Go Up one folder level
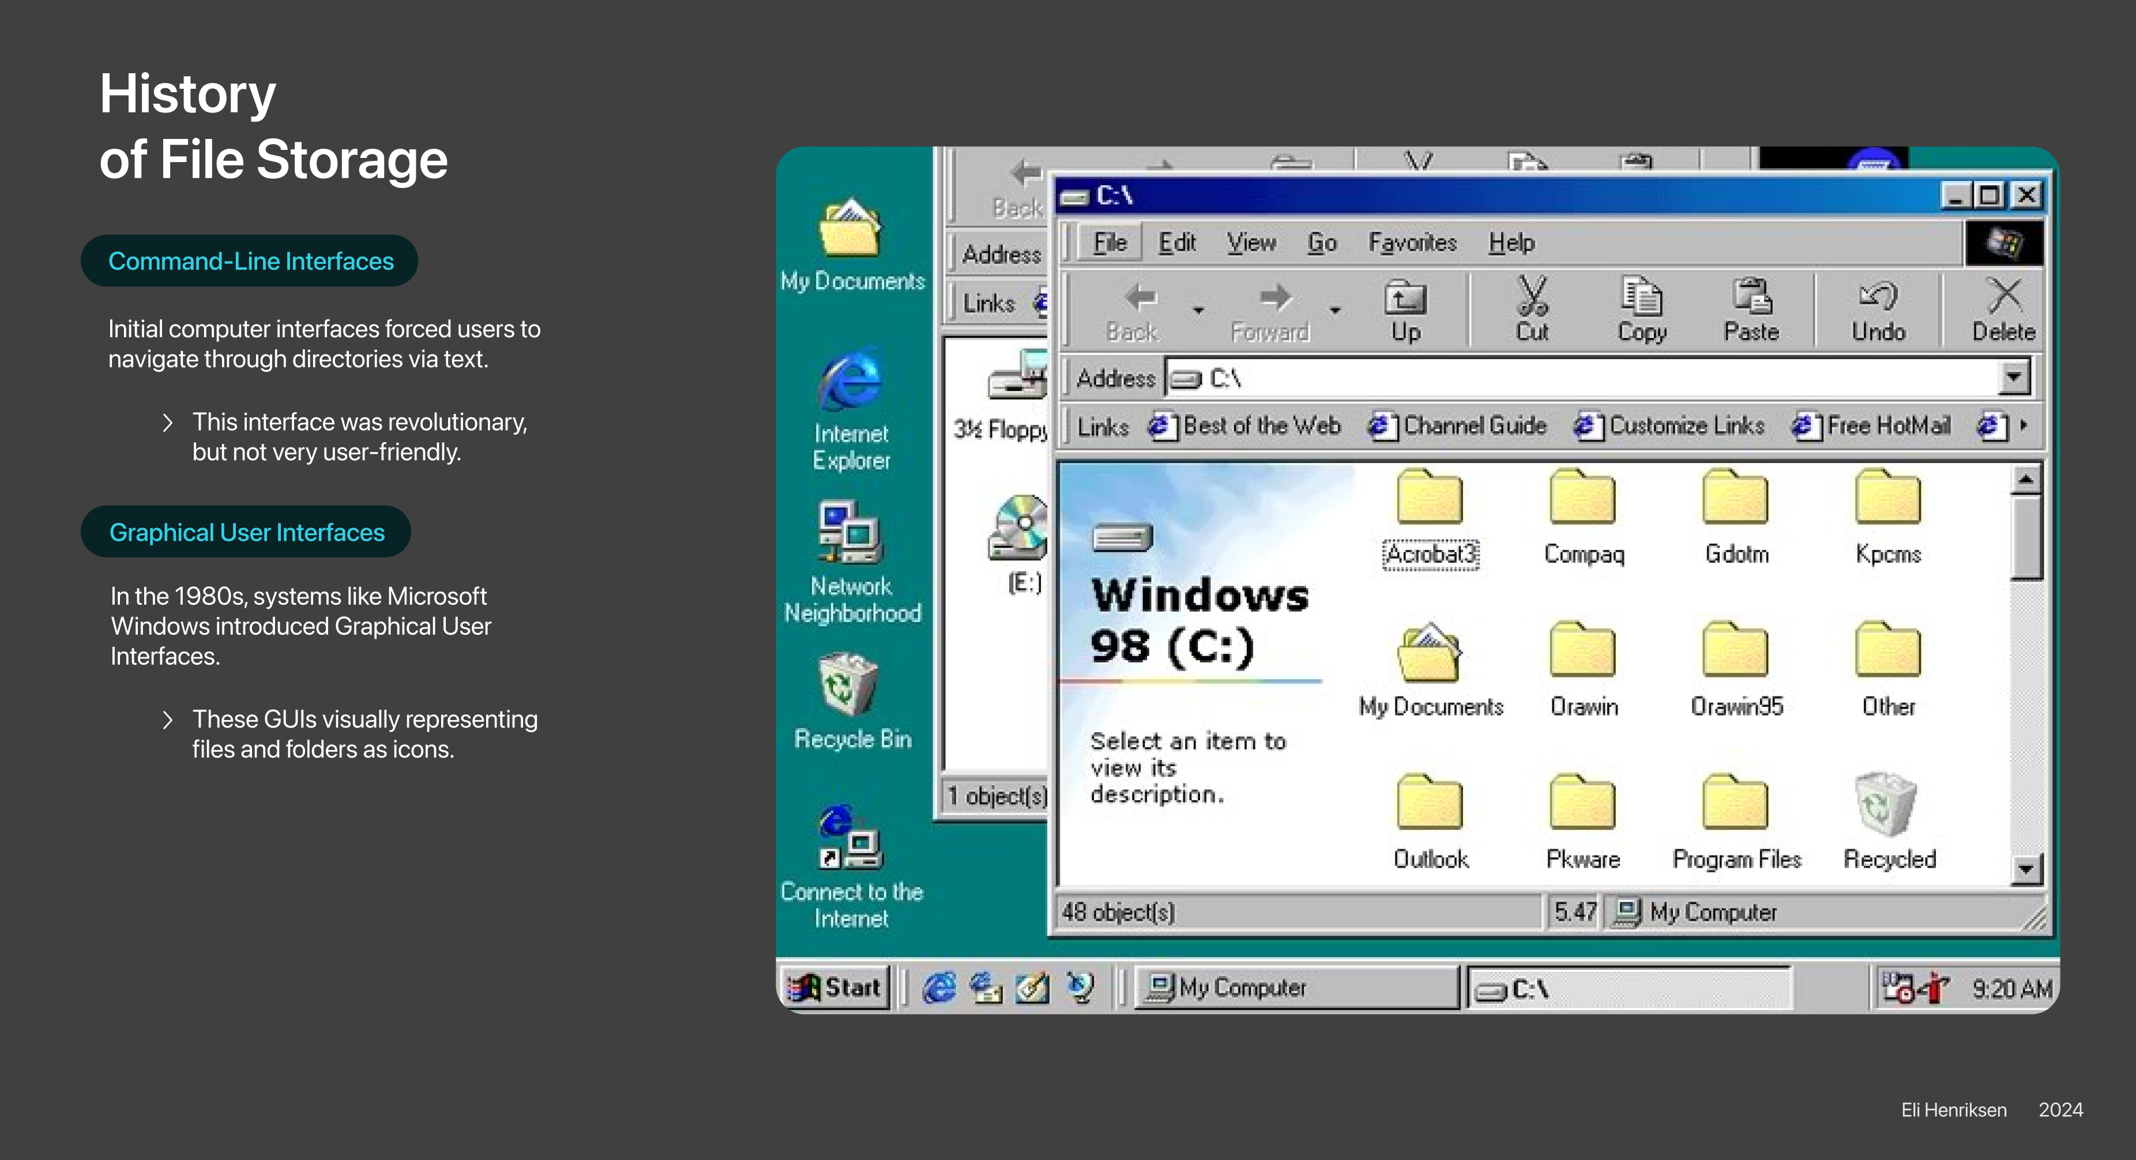The width and height of the screenshot is (2136, 1160). 1405,311
